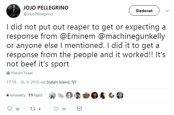This screenshot has height=115, width=174.
Task: Click the green circular logo liker avatar
Action: tap(111, 95)
